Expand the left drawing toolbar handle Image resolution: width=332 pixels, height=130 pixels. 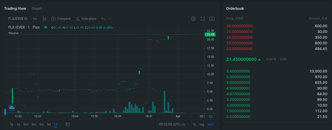tap(5, 112)
